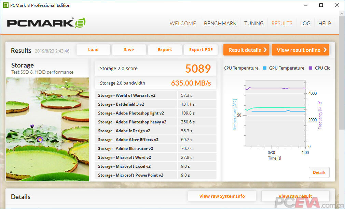This screenshot has width=345, height=209.
Task: Click the Export PDF button
Action: pos(201,50)
